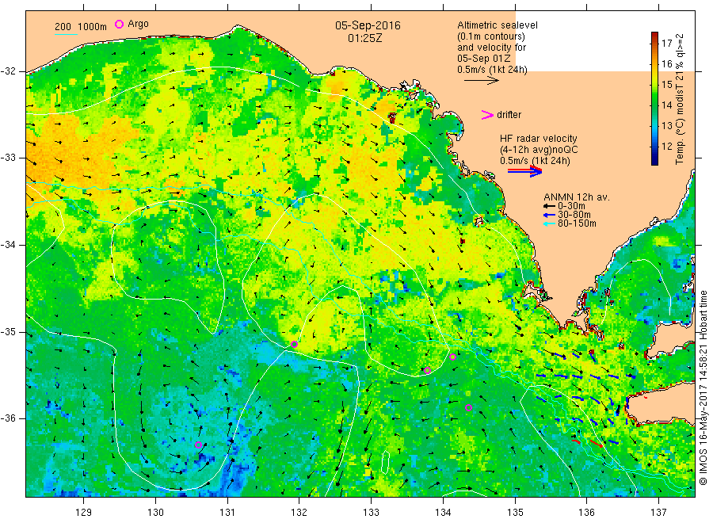Click the 130 longitude axis label

click(x=155, y=513)
